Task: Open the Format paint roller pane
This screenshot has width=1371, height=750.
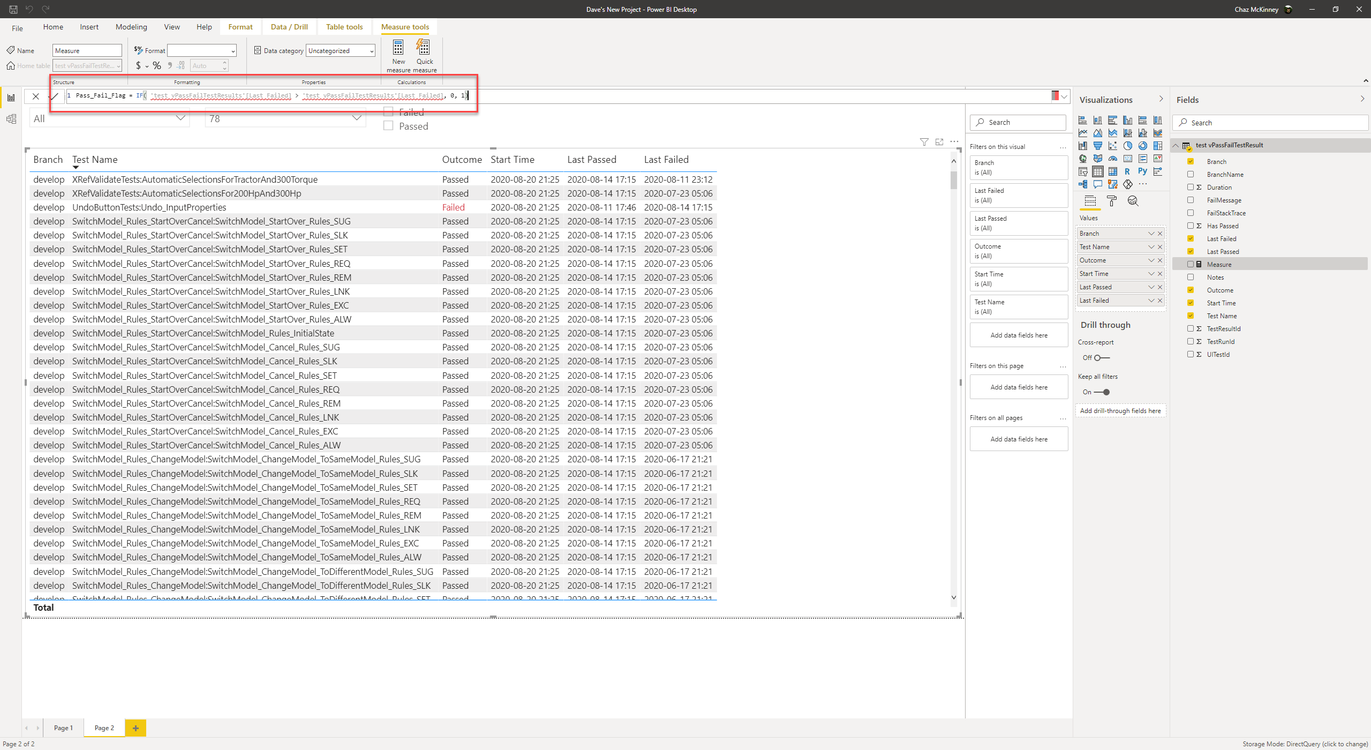Action: click(1112, 201)
